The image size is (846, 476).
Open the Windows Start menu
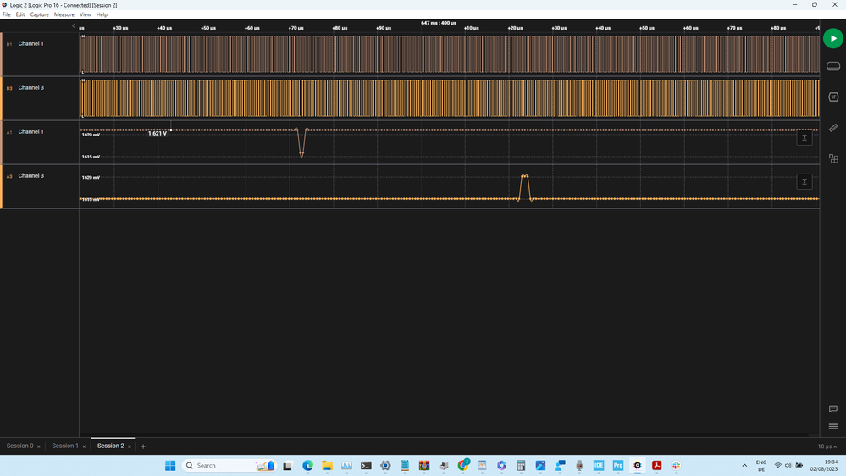[x=170, y=465]
